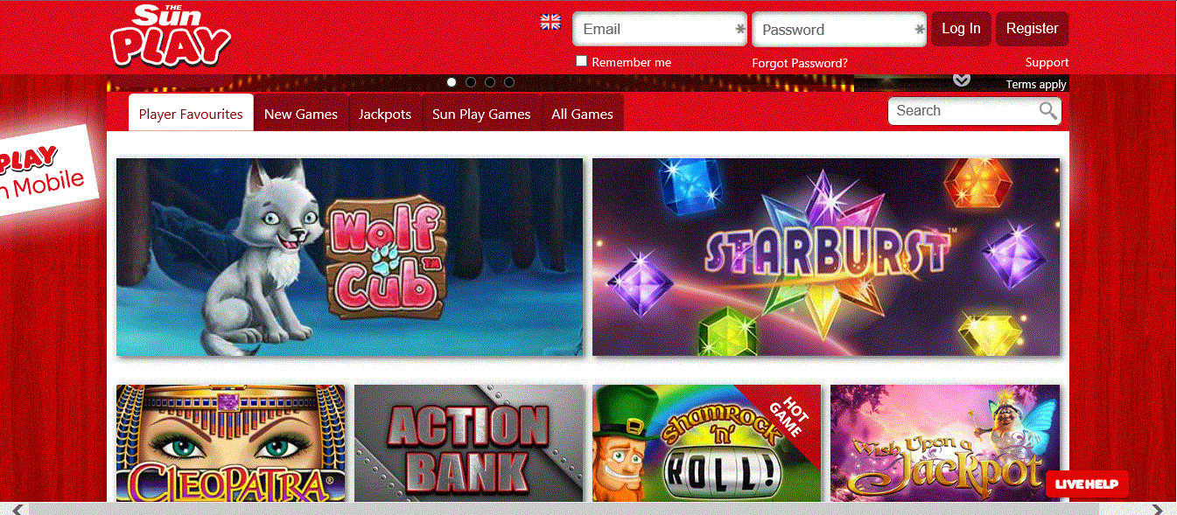Select the fourth carousel dot

coord(509,82)
